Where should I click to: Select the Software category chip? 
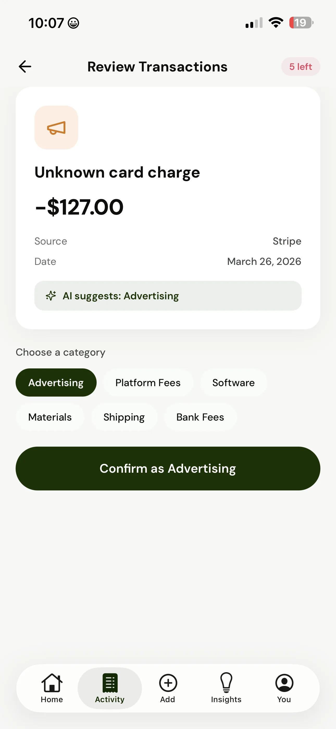(x=233, y=382)
